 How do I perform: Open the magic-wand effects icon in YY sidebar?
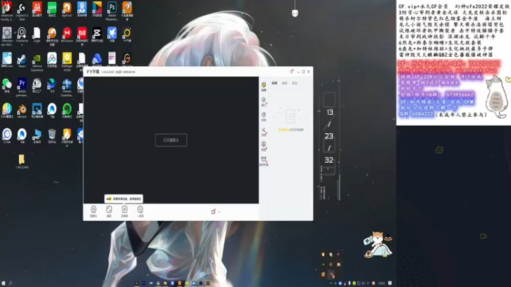click(264, 131)
